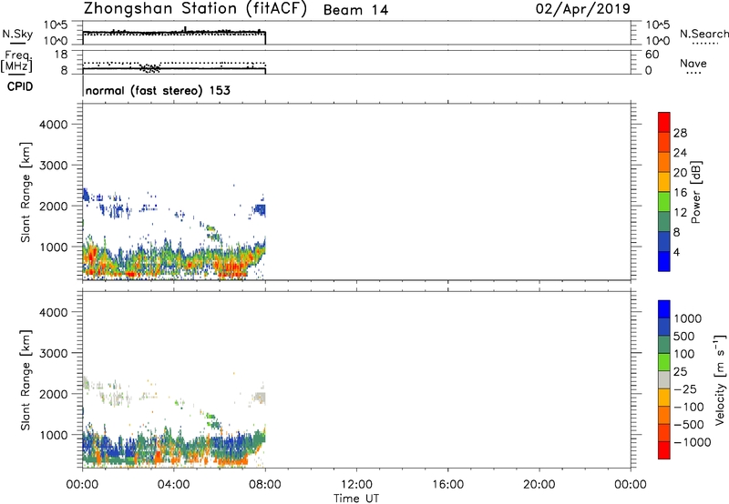Click the "4" power colorbar label
Screen dimensions: 729x504
676,253
